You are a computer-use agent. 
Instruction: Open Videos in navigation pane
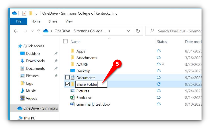pos(32,98)
